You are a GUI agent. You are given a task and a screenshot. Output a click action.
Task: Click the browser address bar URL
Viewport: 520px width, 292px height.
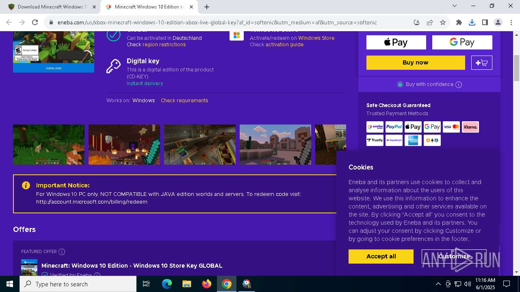click(217, 22)
